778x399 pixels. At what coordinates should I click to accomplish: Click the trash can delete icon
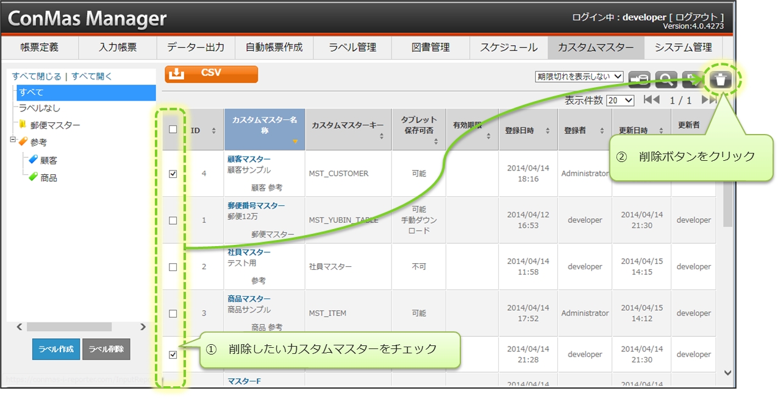721,80
